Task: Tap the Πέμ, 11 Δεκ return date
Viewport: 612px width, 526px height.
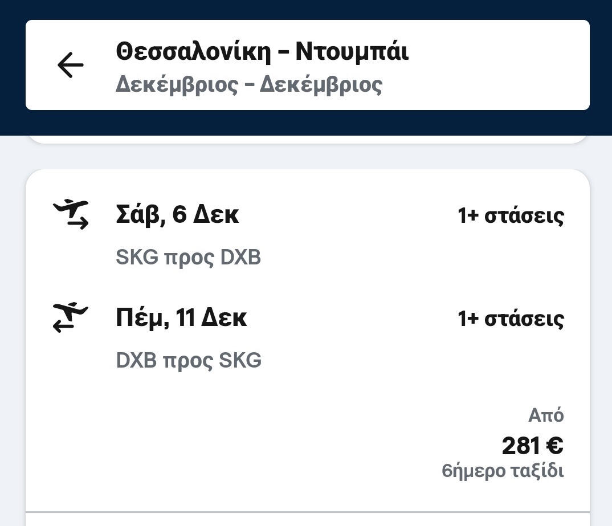Action: [x=181, y=317]
